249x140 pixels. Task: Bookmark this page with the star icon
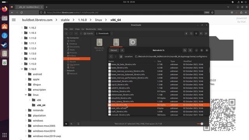[x=212, y=12]
